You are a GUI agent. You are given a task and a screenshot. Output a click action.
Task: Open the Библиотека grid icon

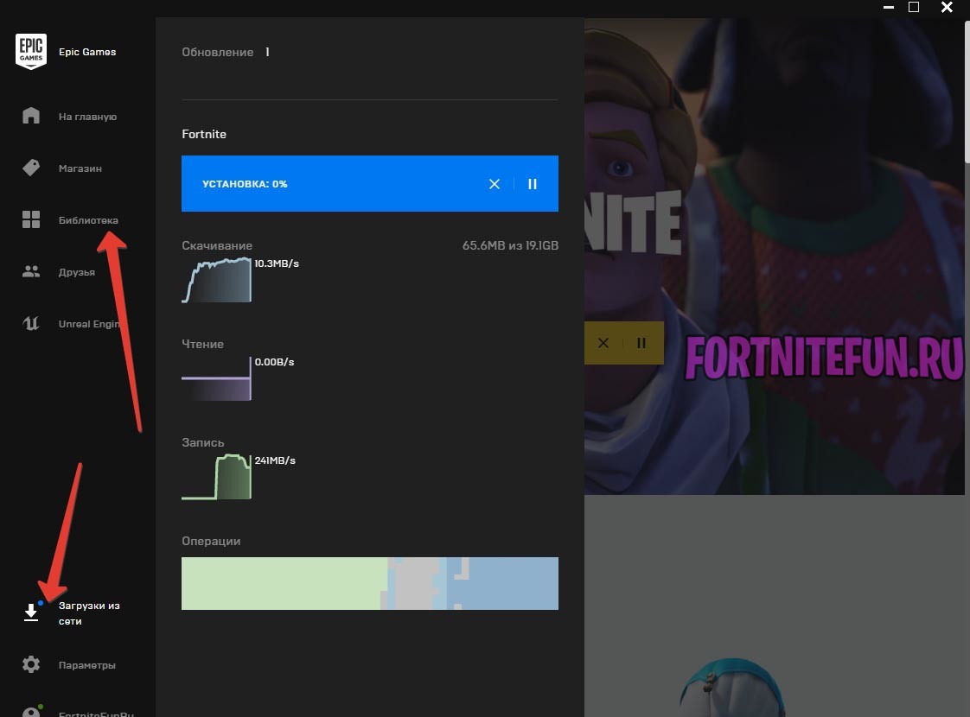pyautogui.click(x=31, y=219)
